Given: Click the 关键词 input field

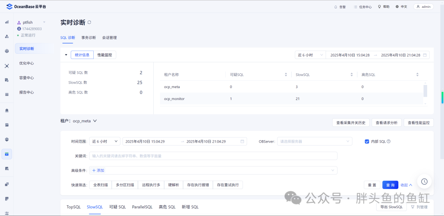Looking at the screenshot, I should pyautogui.click(x=213, y=156).
